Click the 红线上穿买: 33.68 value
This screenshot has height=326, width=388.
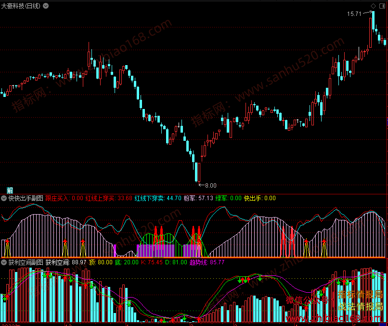click(x=109, y=198)
